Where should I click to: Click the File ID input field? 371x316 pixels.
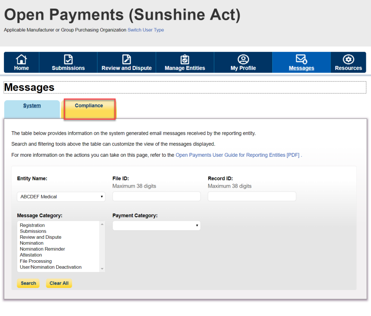tap(156, 196)
